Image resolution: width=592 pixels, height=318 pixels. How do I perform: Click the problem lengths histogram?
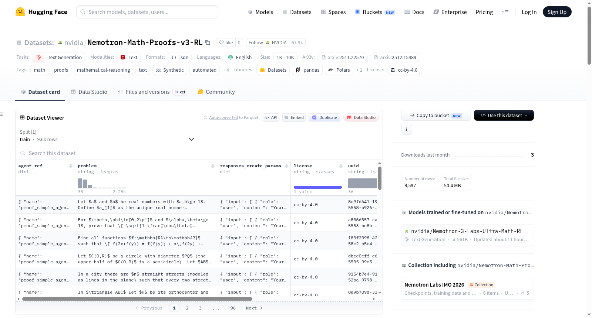tap(102, 184)
